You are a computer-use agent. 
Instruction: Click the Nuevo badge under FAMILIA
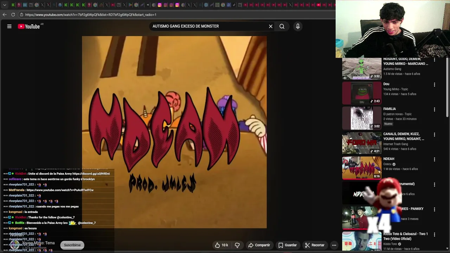click(x=388, y=124)
